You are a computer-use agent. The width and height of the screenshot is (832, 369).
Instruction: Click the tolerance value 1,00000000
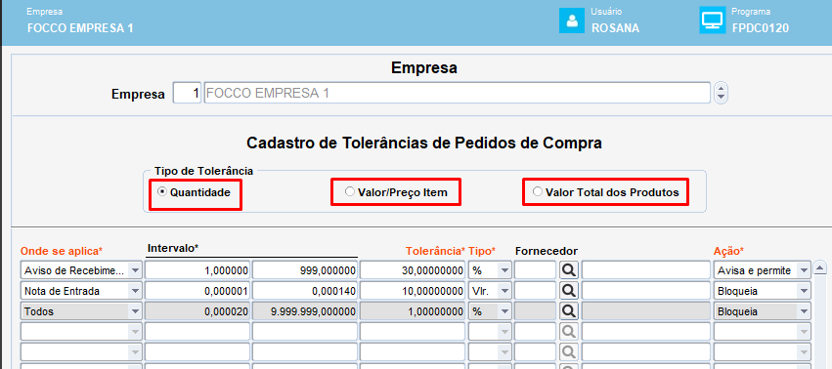(x=413, y=311)
